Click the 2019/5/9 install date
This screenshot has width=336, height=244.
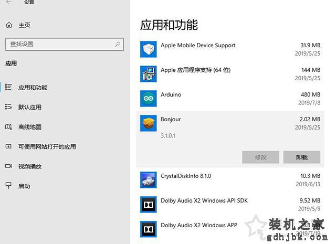coord(309,209)
